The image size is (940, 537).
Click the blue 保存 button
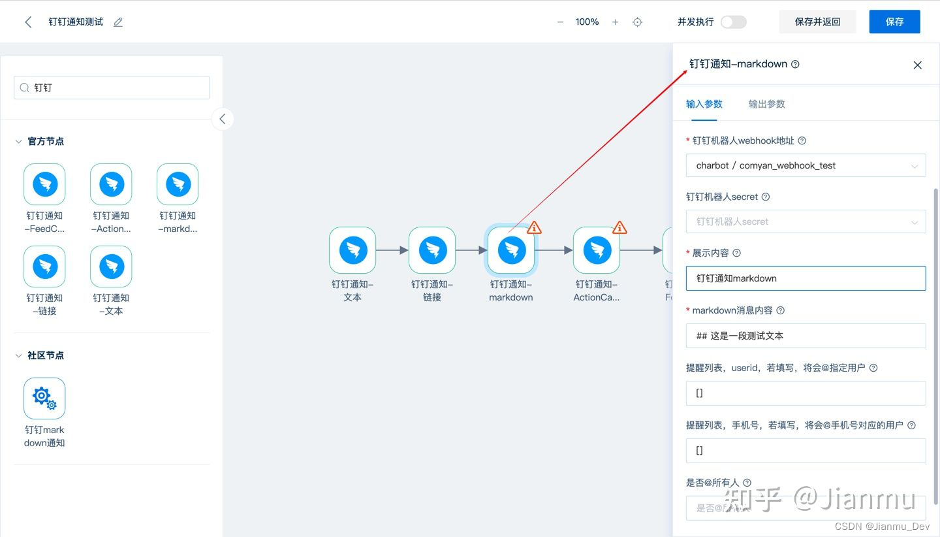(x=894, y=22)
